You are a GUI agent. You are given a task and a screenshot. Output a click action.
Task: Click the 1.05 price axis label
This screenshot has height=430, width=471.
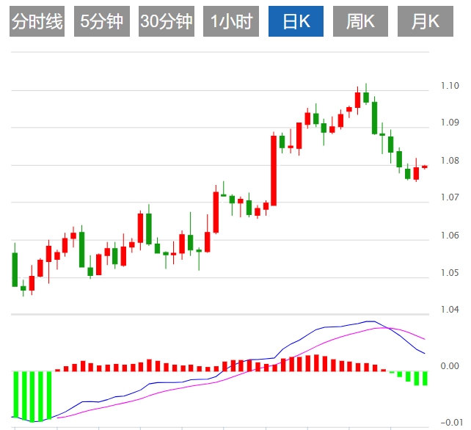[450, 273]
